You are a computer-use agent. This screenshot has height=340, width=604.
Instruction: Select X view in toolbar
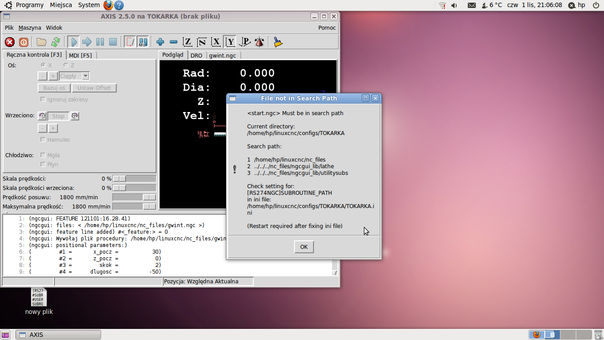(x=216, y=42)
